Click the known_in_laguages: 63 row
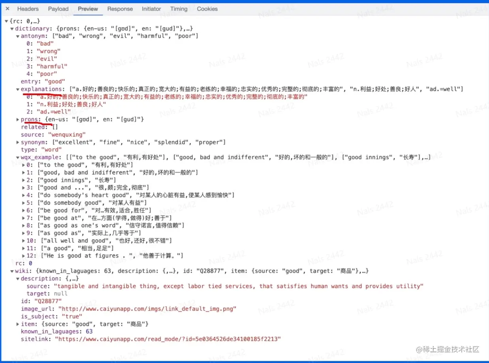 coord(57,331)
